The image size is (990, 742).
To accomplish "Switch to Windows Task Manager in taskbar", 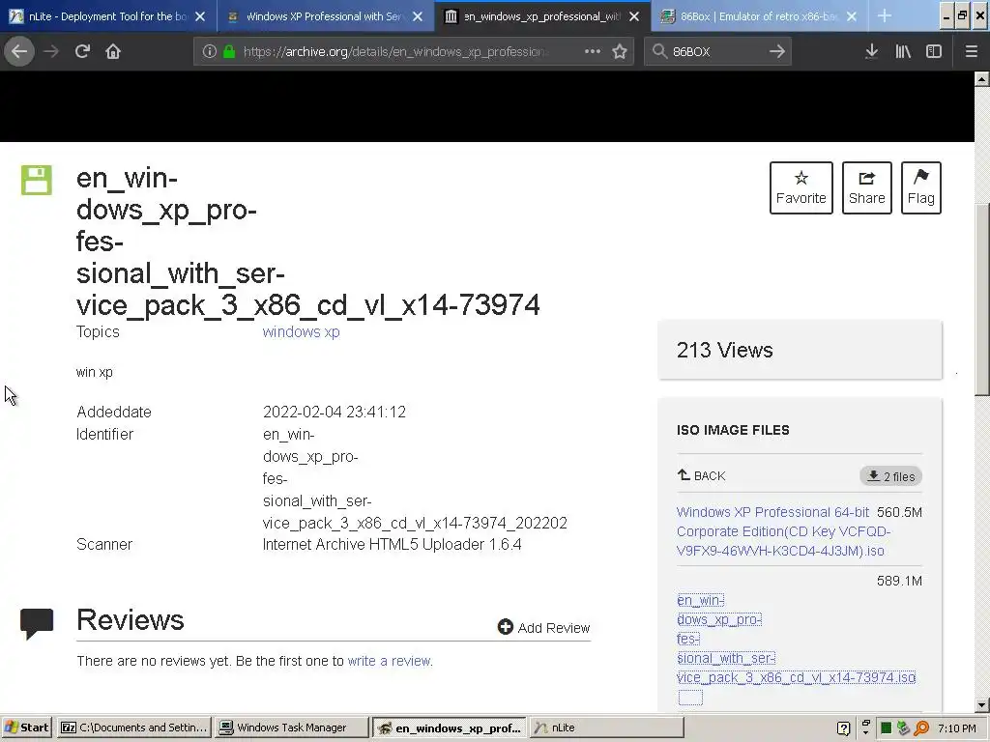I will point(291,728).
